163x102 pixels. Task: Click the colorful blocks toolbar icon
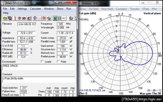[49, 18]
